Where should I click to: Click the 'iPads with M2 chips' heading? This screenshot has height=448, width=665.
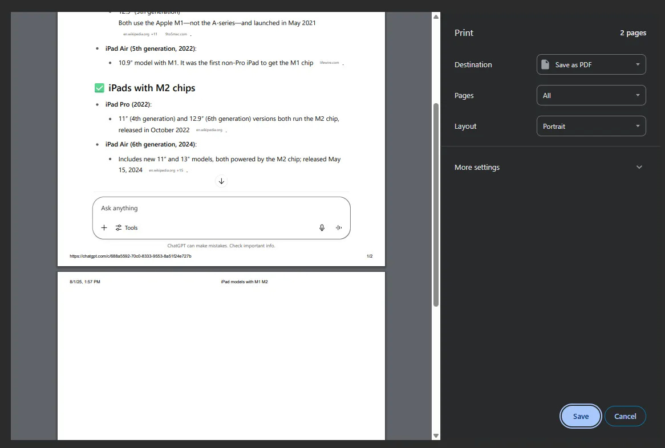[x=152, y=88]
